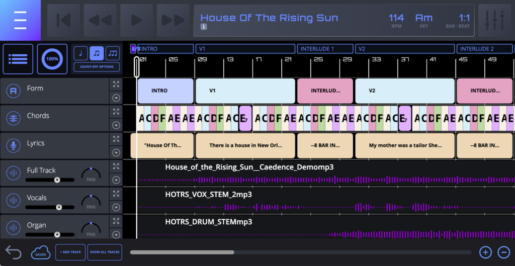Rewind the playback
Viewport: 515px width, 266px height.
click(x=100, y=20)
